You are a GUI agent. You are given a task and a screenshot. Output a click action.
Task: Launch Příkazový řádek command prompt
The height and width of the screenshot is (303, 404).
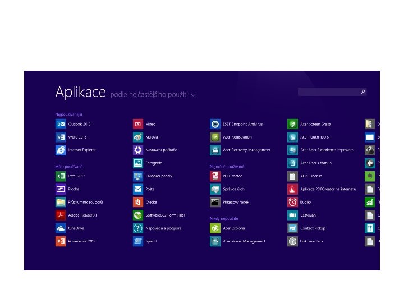point(229,202)
